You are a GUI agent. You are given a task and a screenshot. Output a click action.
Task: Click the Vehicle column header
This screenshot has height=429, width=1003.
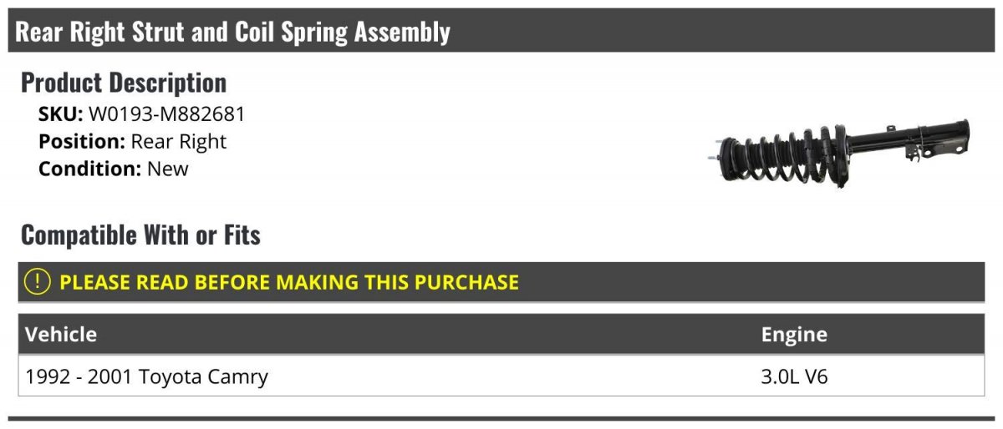pos(61,335)
